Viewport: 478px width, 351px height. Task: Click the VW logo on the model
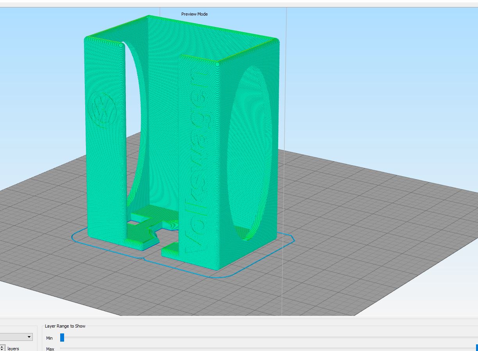pos(103,110)
